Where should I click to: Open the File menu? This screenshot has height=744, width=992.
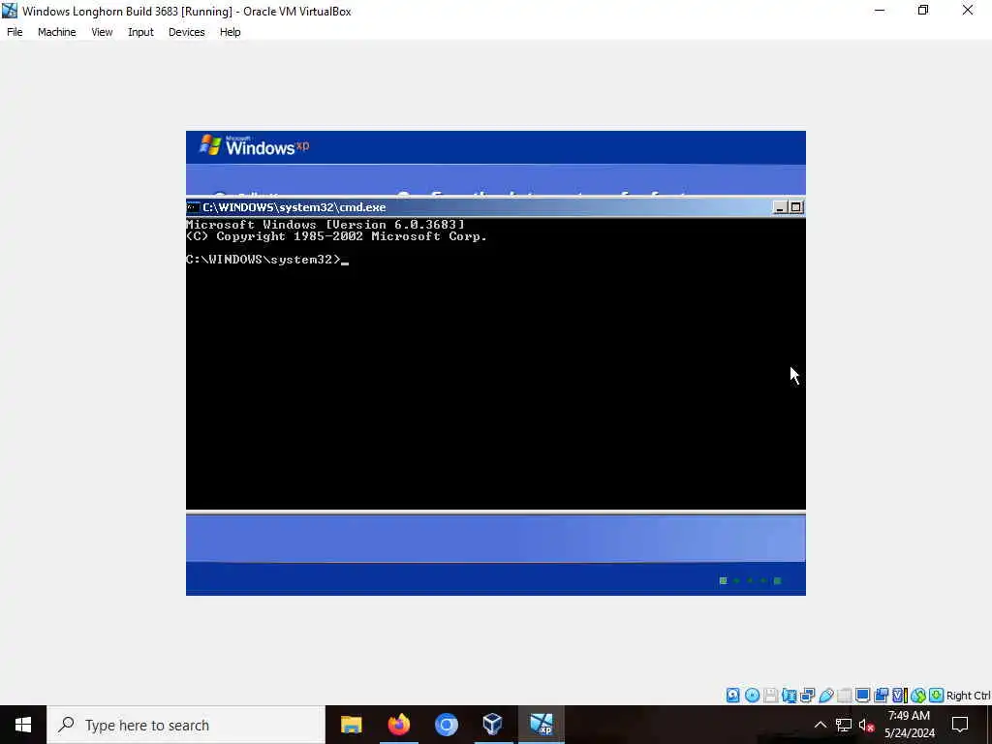15,32
